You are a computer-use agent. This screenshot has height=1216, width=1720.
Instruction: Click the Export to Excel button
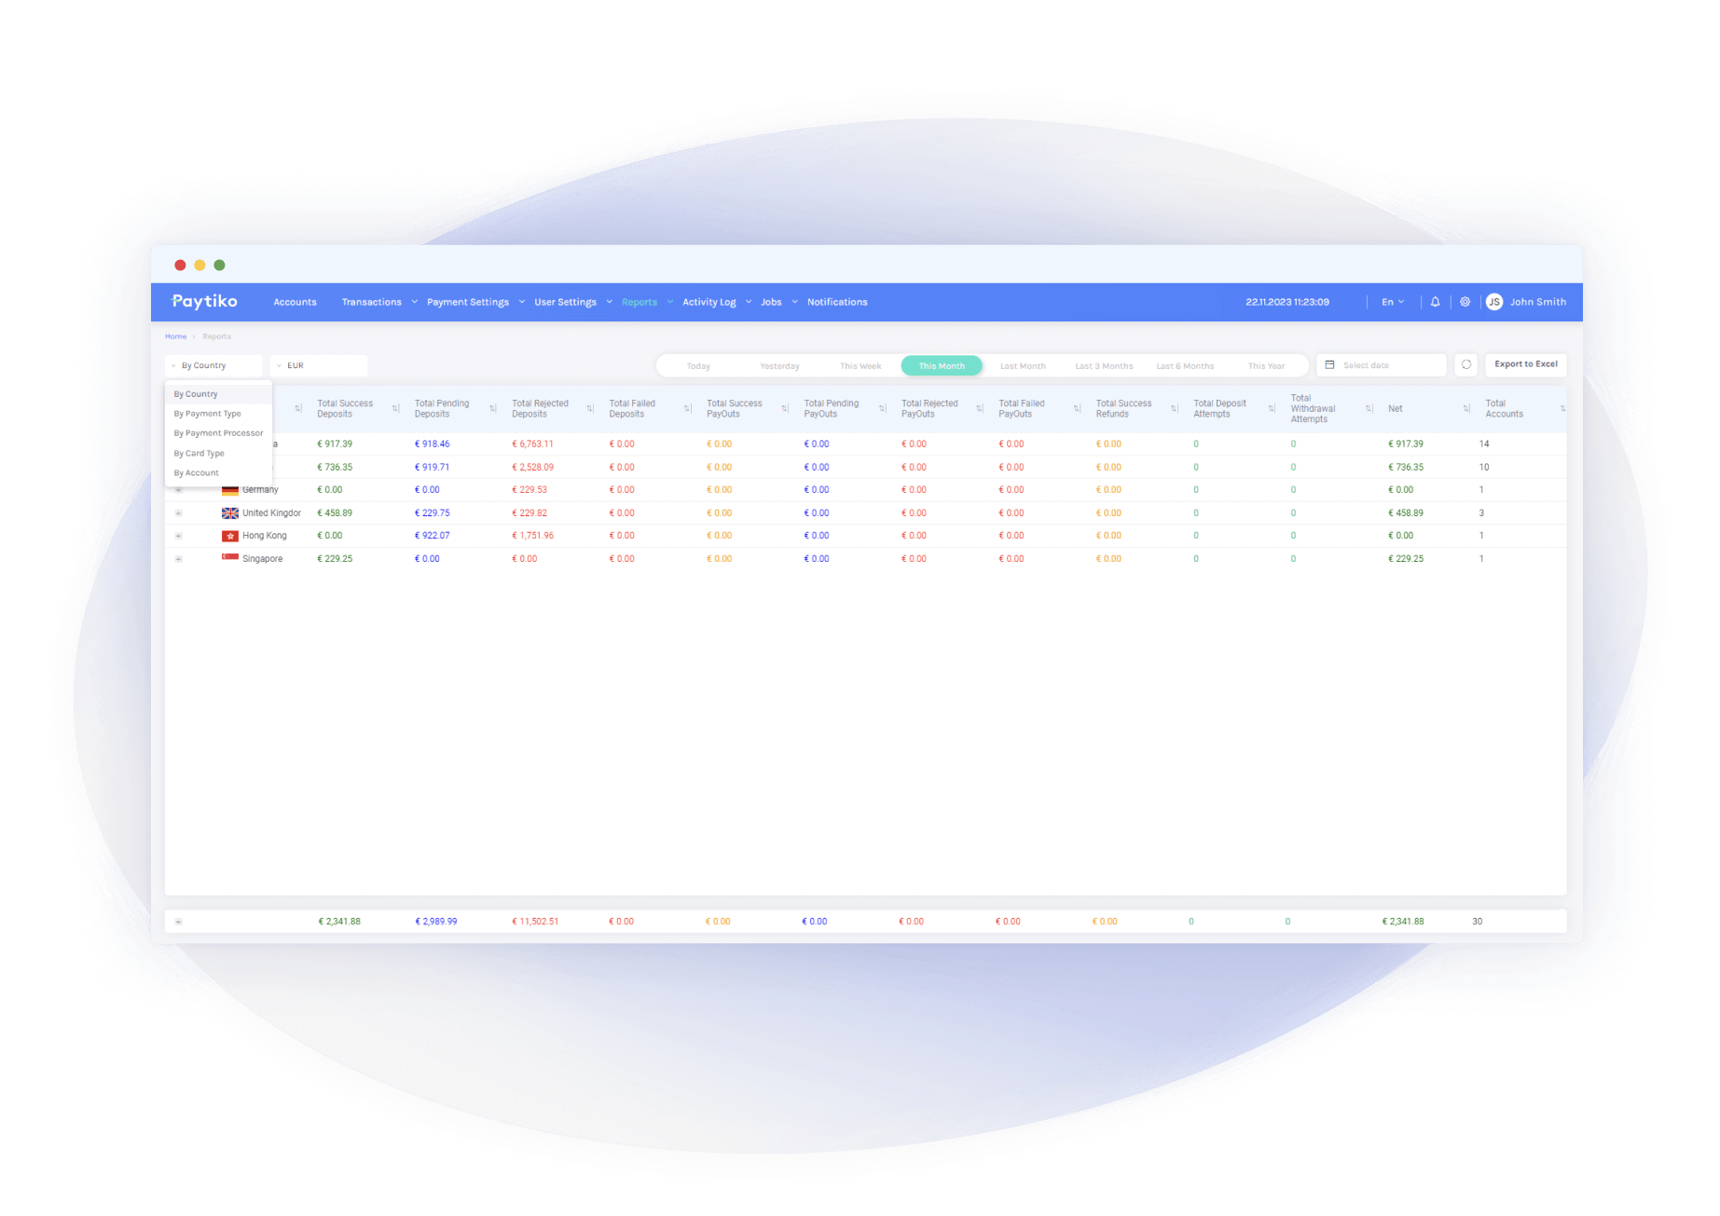pos(1525,364)
